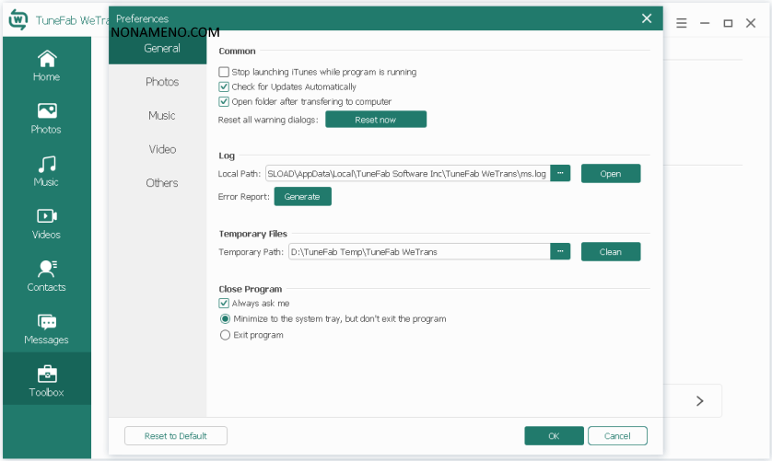Select the Toolbox sidebar icon
The height and width of the screenshot is (461, 772).
click(x=46, y=380)
